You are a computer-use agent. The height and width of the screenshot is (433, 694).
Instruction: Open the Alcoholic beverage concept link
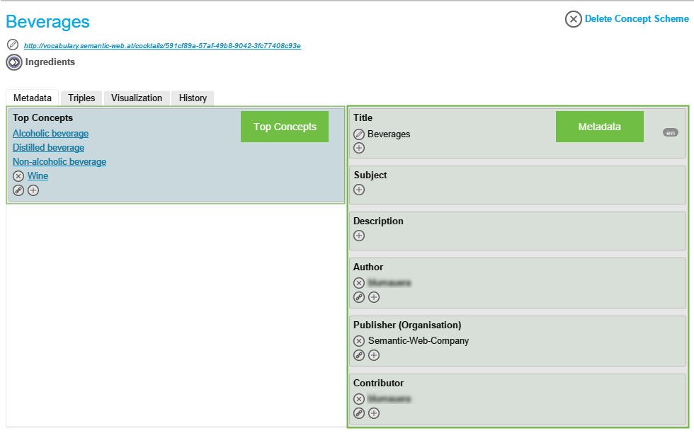point(50,134)
